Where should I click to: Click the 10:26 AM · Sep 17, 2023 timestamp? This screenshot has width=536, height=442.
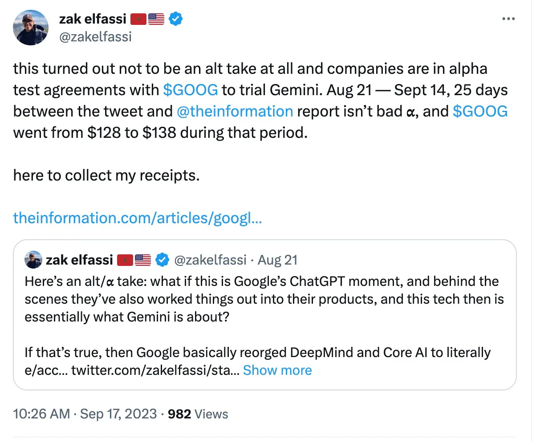tap(85, 414)
